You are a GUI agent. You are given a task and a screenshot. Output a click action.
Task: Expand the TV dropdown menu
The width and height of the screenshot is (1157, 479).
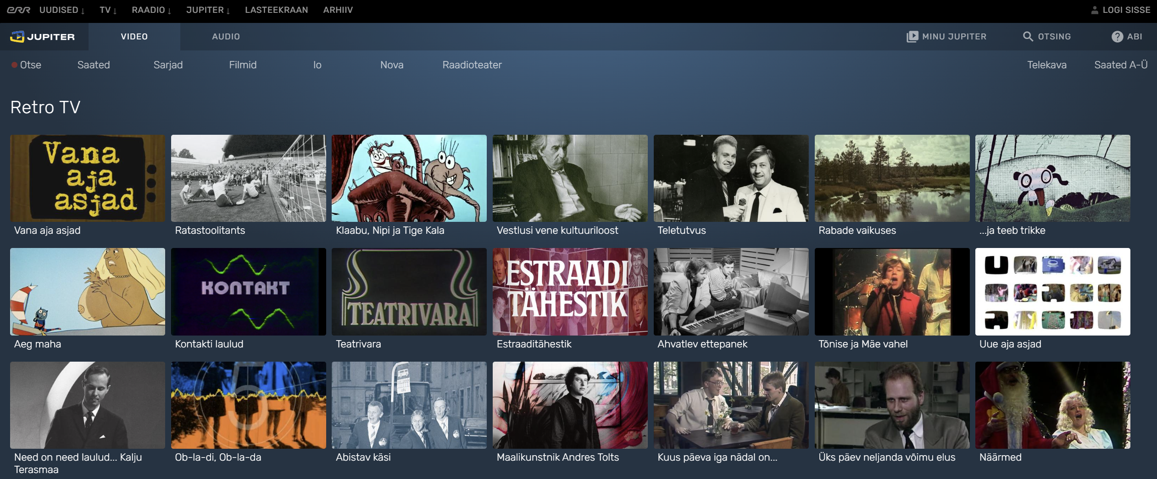(x=108, y=10)
